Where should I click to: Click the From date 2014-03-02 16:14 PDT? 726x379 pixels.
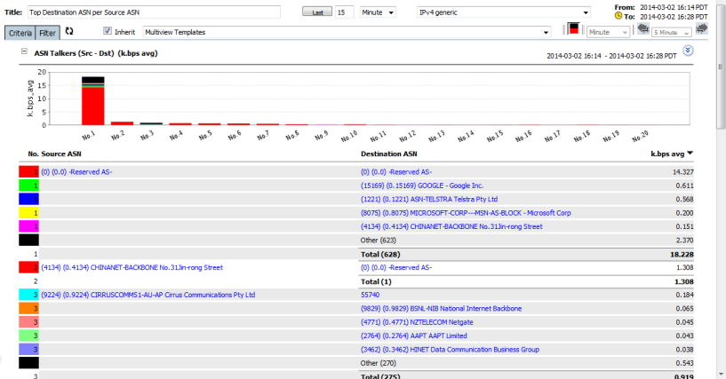tap(674, 7)
